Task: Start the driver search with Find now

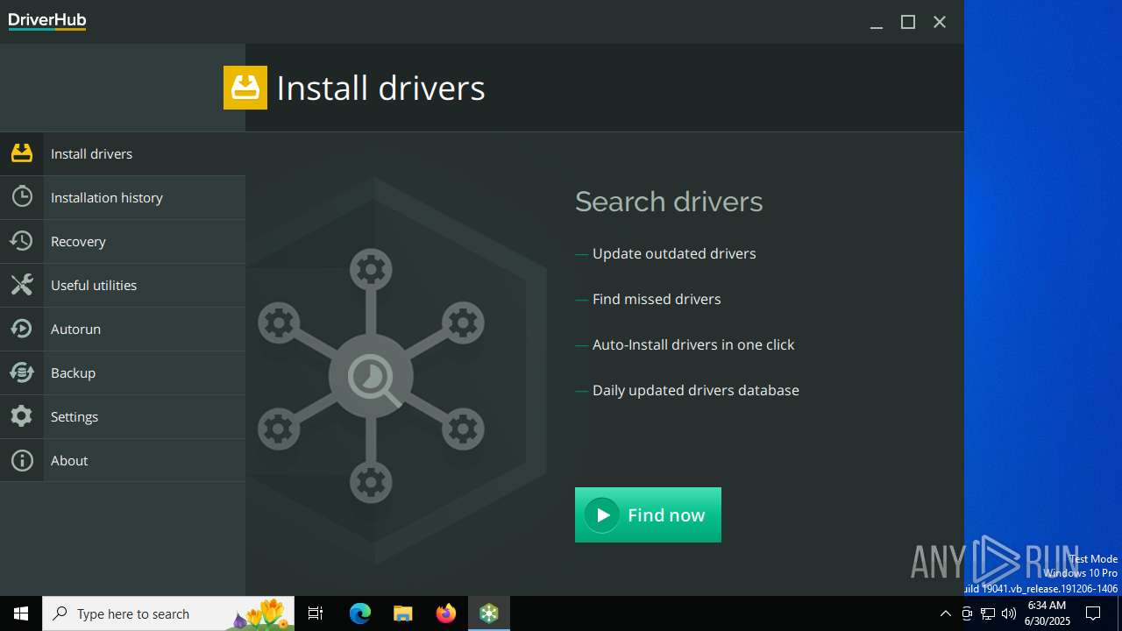Action: (648, 514)
